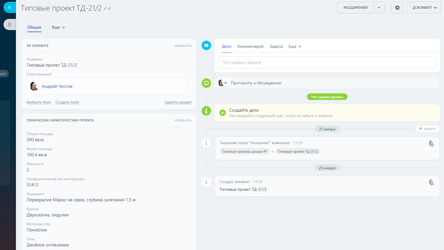Image resolution: width=444 pixels, height=250 pixels.
Task: Click изменить in Технические характеристики section
Action: 183,120
